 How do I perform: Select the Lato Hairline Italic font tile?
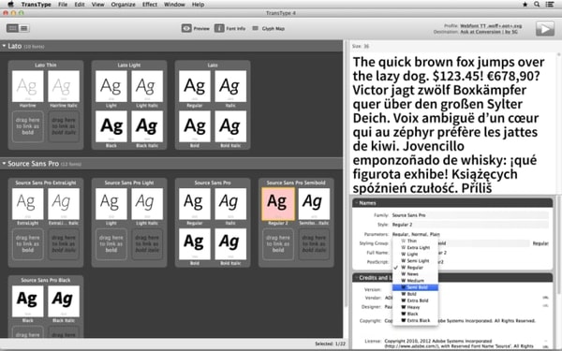64,86
